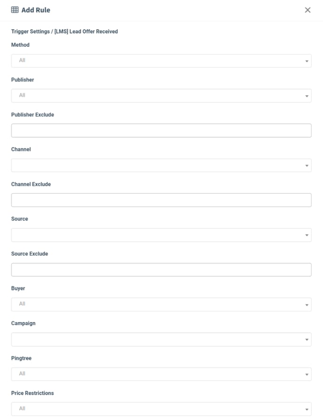Click the Publisher dropdown arrow
Screen dimensions: 323x419
pos(307,96)
